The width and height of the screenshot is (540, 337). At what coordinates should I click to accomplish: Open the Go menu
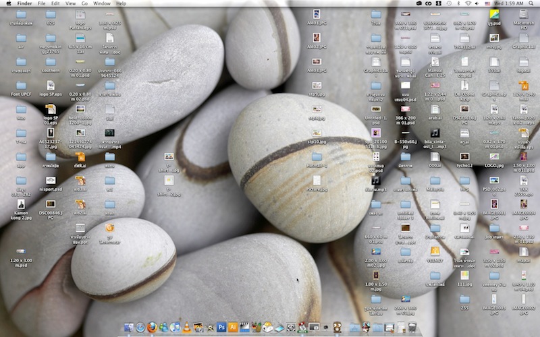(x=84, y=3)
